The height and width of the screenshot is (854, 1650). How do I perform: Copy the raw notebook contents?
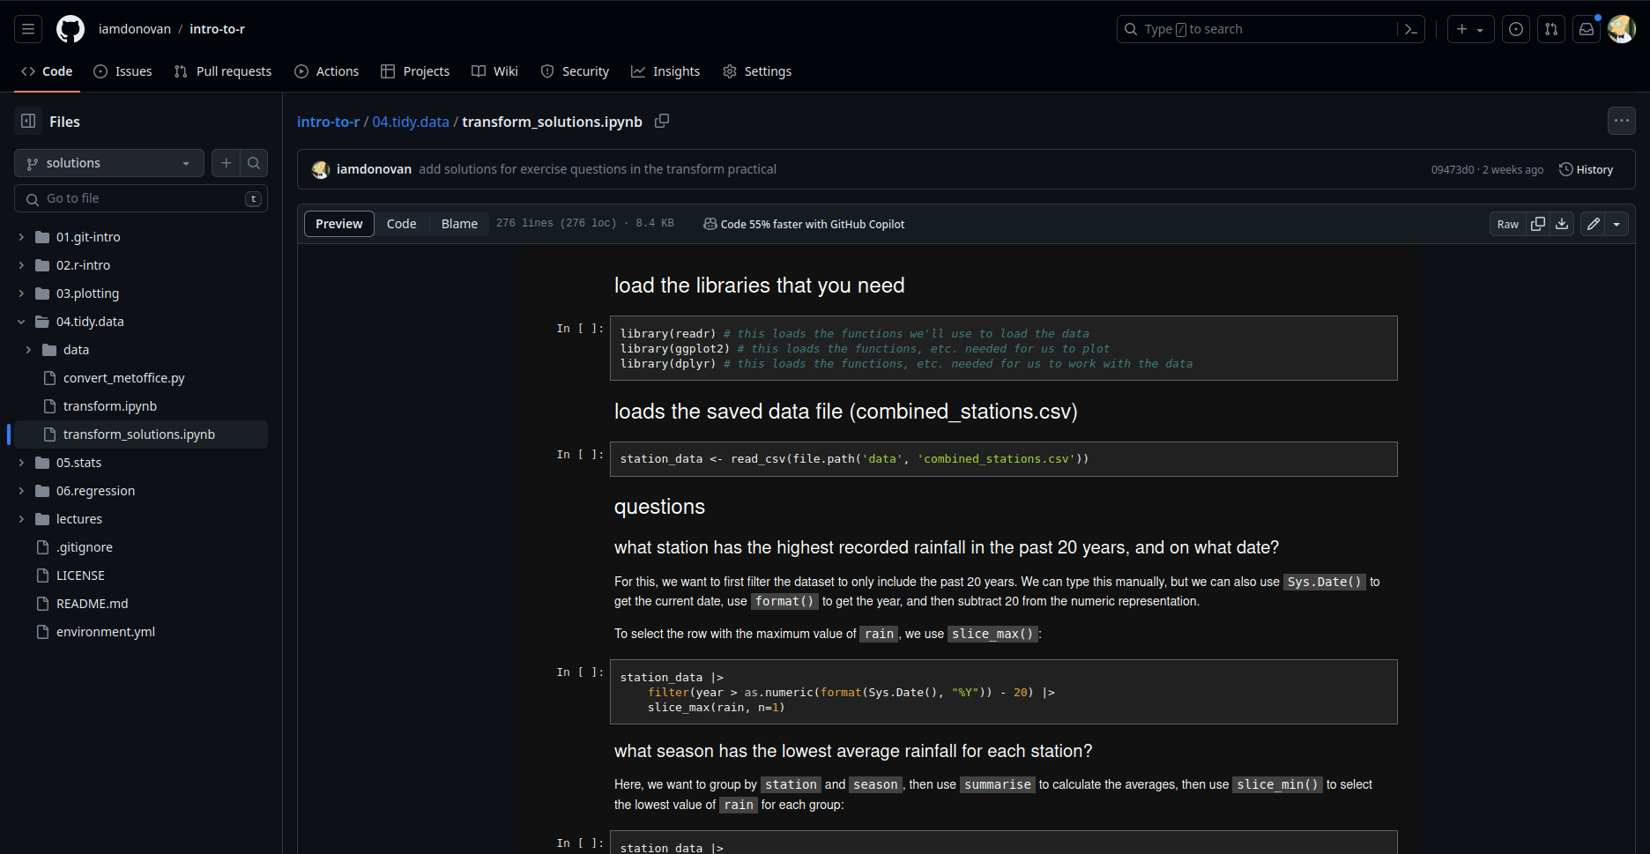1536,224
